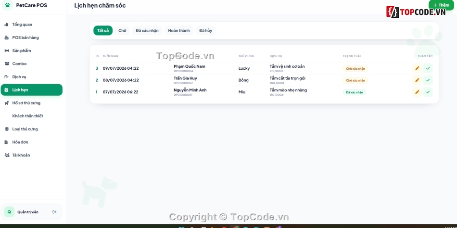The image size is (457, 228).
Task: Show the Đã xác nhận appointments tab
Action: [x=147, y=30]
